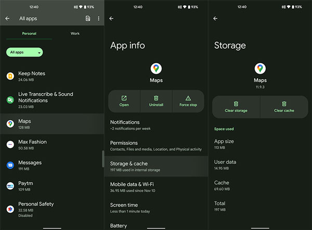Tap the Maps version 11.9.3 text

pyautogui.click(x=260, y=87)
